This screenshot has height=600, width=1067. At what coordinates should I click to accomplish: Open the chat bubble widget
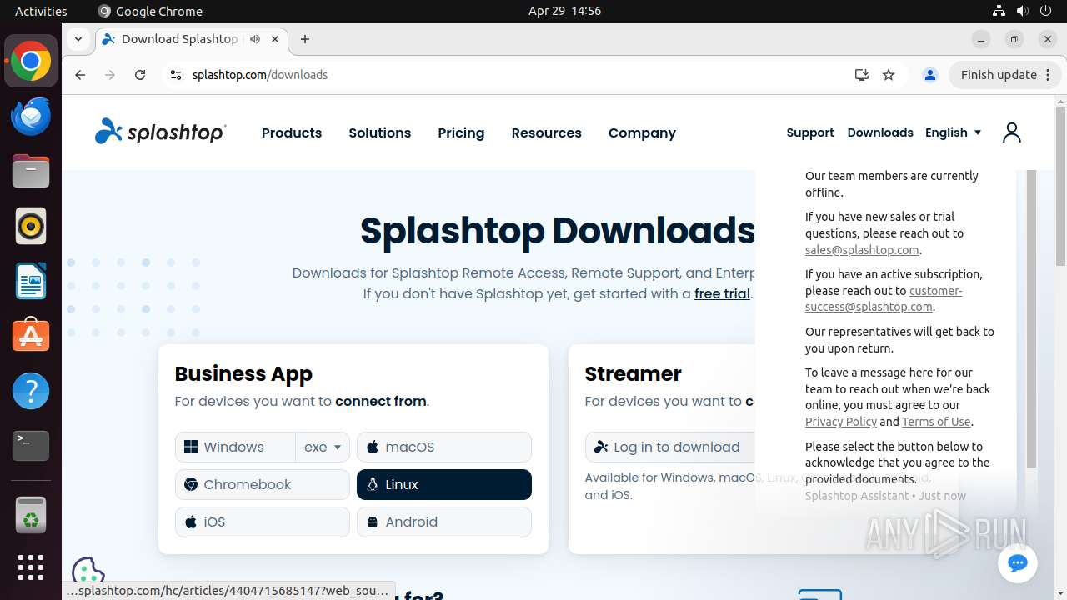coord(1017,563)
